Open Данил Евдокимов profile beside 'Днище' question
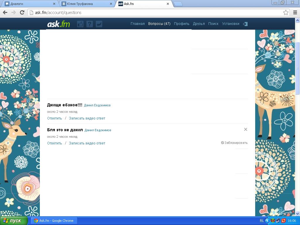The width and height of the screenshot is (300, 225). 97,105
